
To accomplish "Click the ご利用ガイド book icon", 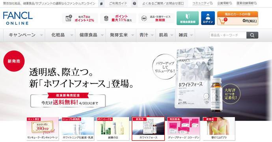I will pos(101,4).
